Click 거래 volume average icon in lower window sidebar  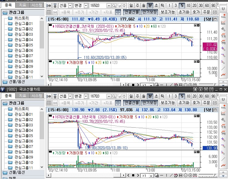coord(223,132)
